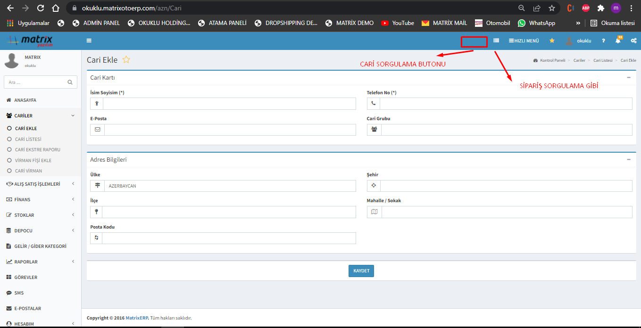Click the yellow star in top bar

(x=552, y=41)
